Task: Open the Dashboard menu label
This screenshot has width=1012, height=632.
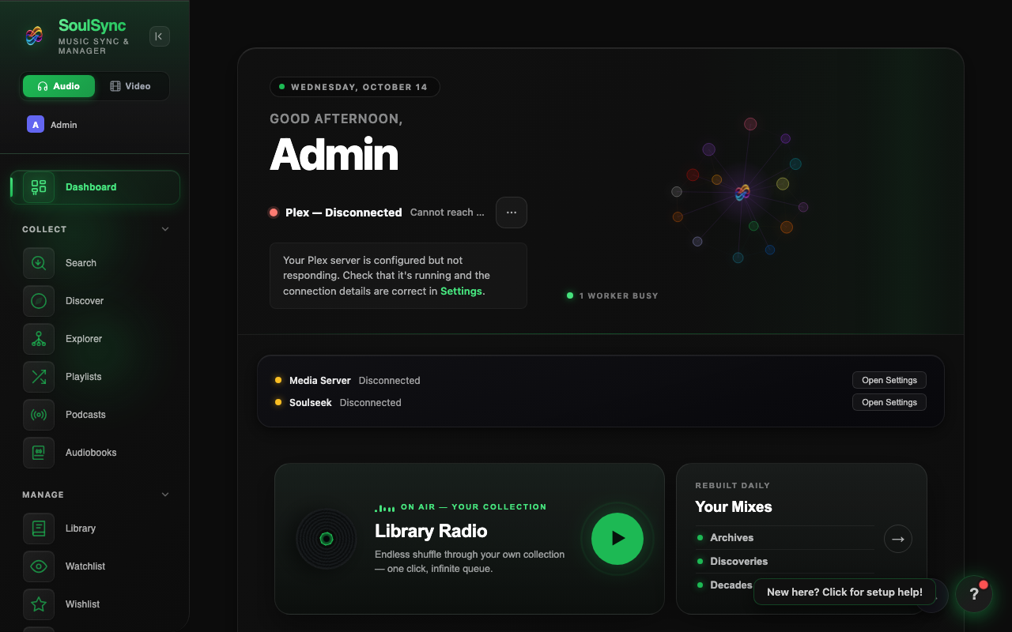Action: point(91,187)
